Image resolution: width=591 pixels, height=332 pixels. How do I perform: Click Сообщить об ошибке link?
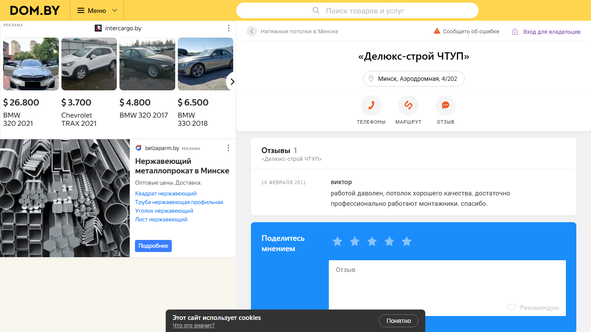click(471, 32)
